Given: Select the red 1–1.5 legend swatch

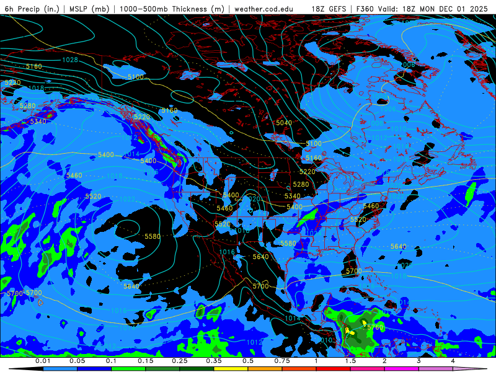Looking at the screenshot, I should [x=334, y=369].
